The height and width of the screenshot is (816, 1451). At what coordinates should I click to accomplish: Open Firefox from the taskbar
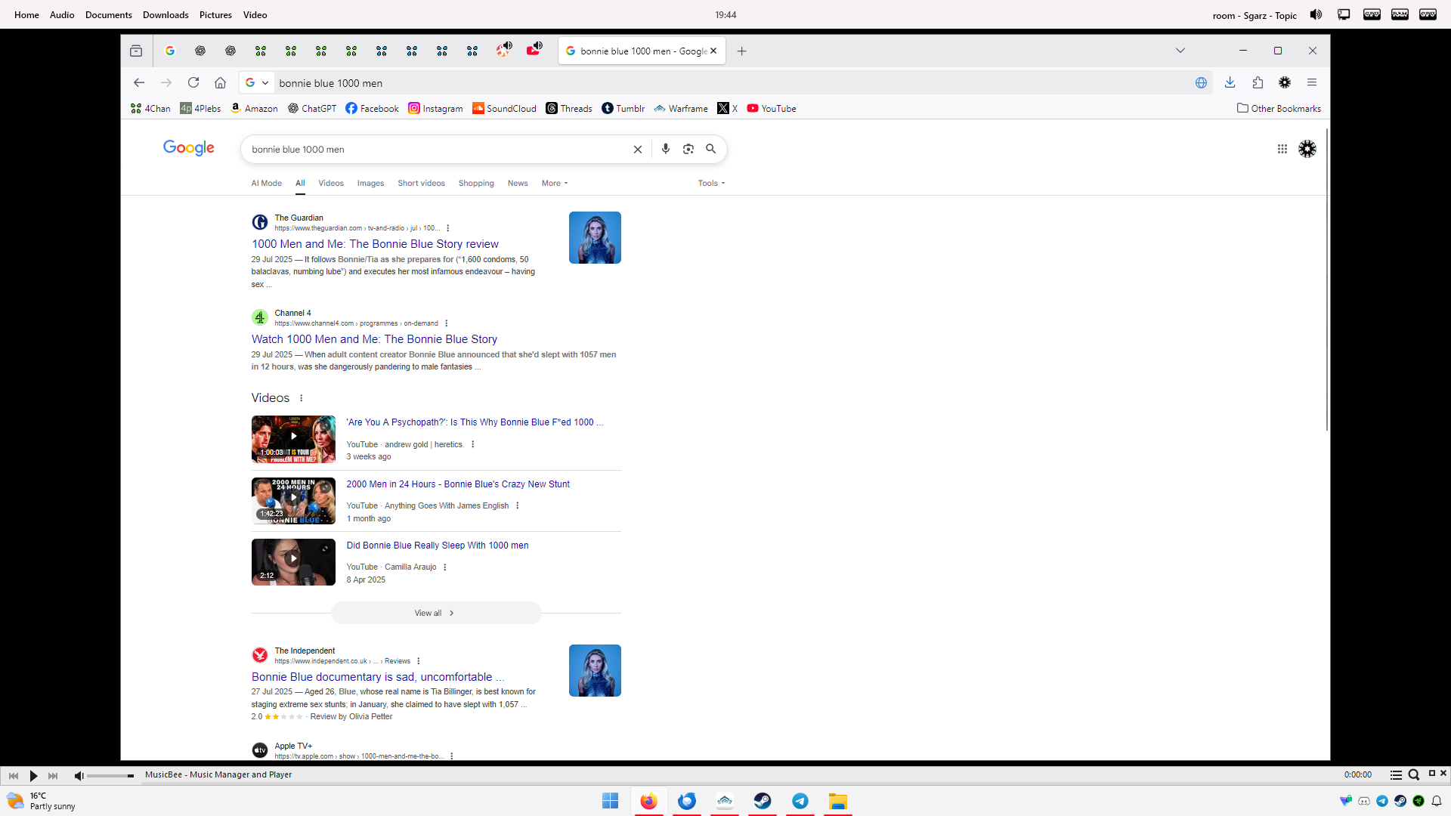point(648,801)
